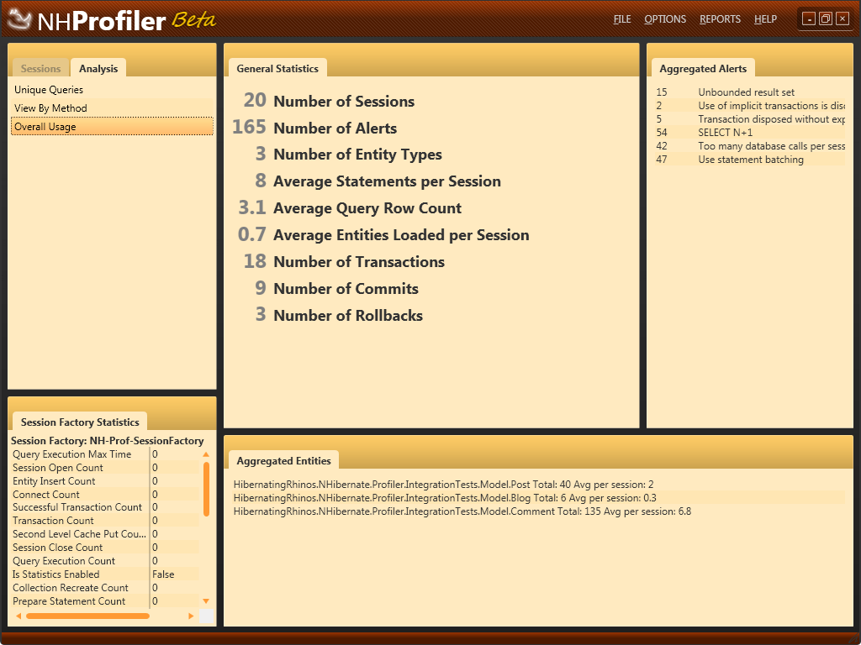
Task: Click the Model.Post aggregated entity row
Action: click(x=538, y=485)
